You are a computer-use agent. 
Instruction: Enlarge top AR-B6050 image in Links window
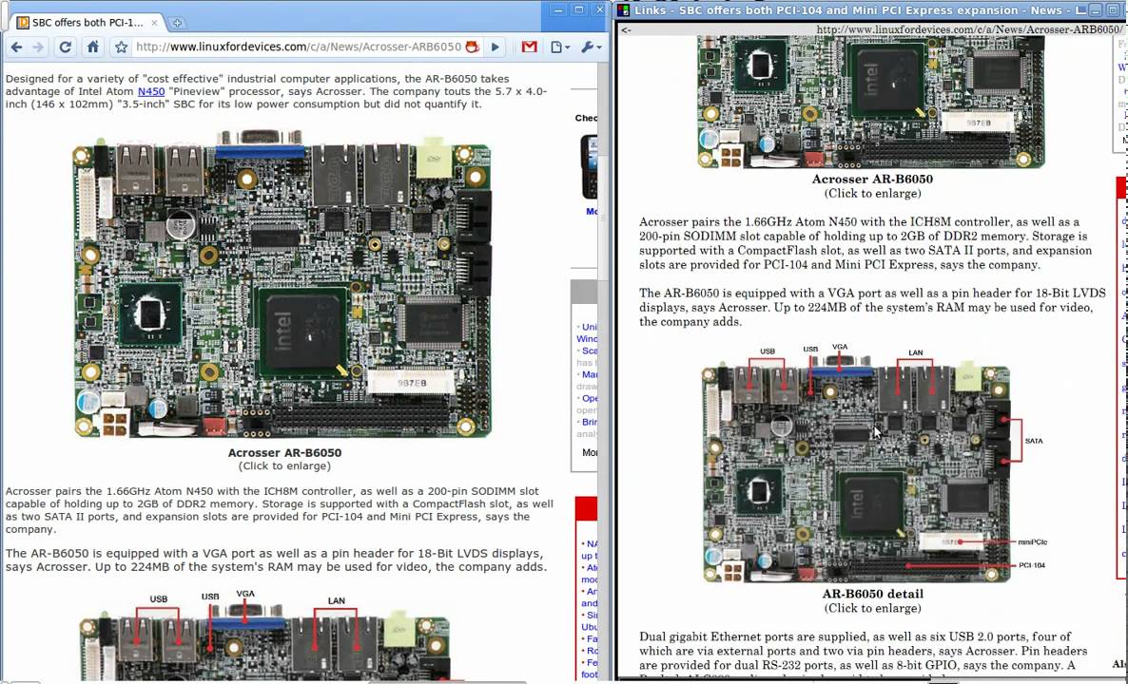(x=871, y=103)
